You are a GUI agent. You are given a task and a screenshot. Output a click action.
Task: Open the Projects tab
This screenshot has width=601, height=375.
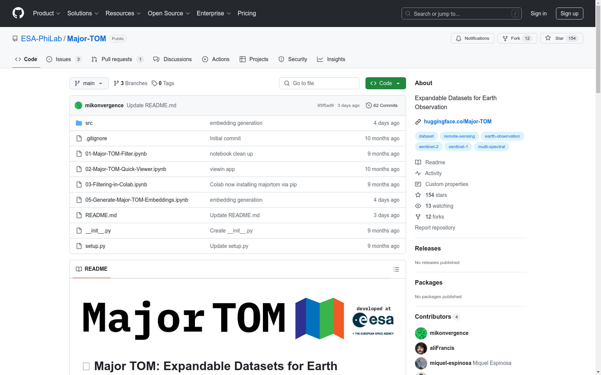(x=254, y=59)
